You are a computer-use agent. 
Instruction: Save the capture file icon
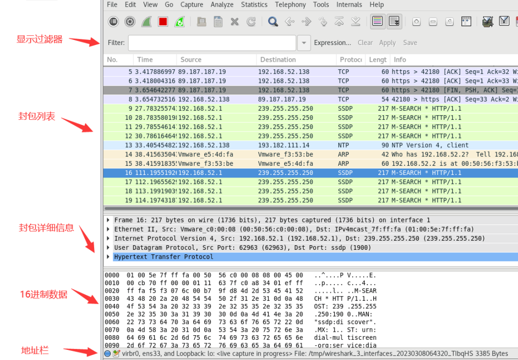218,22
